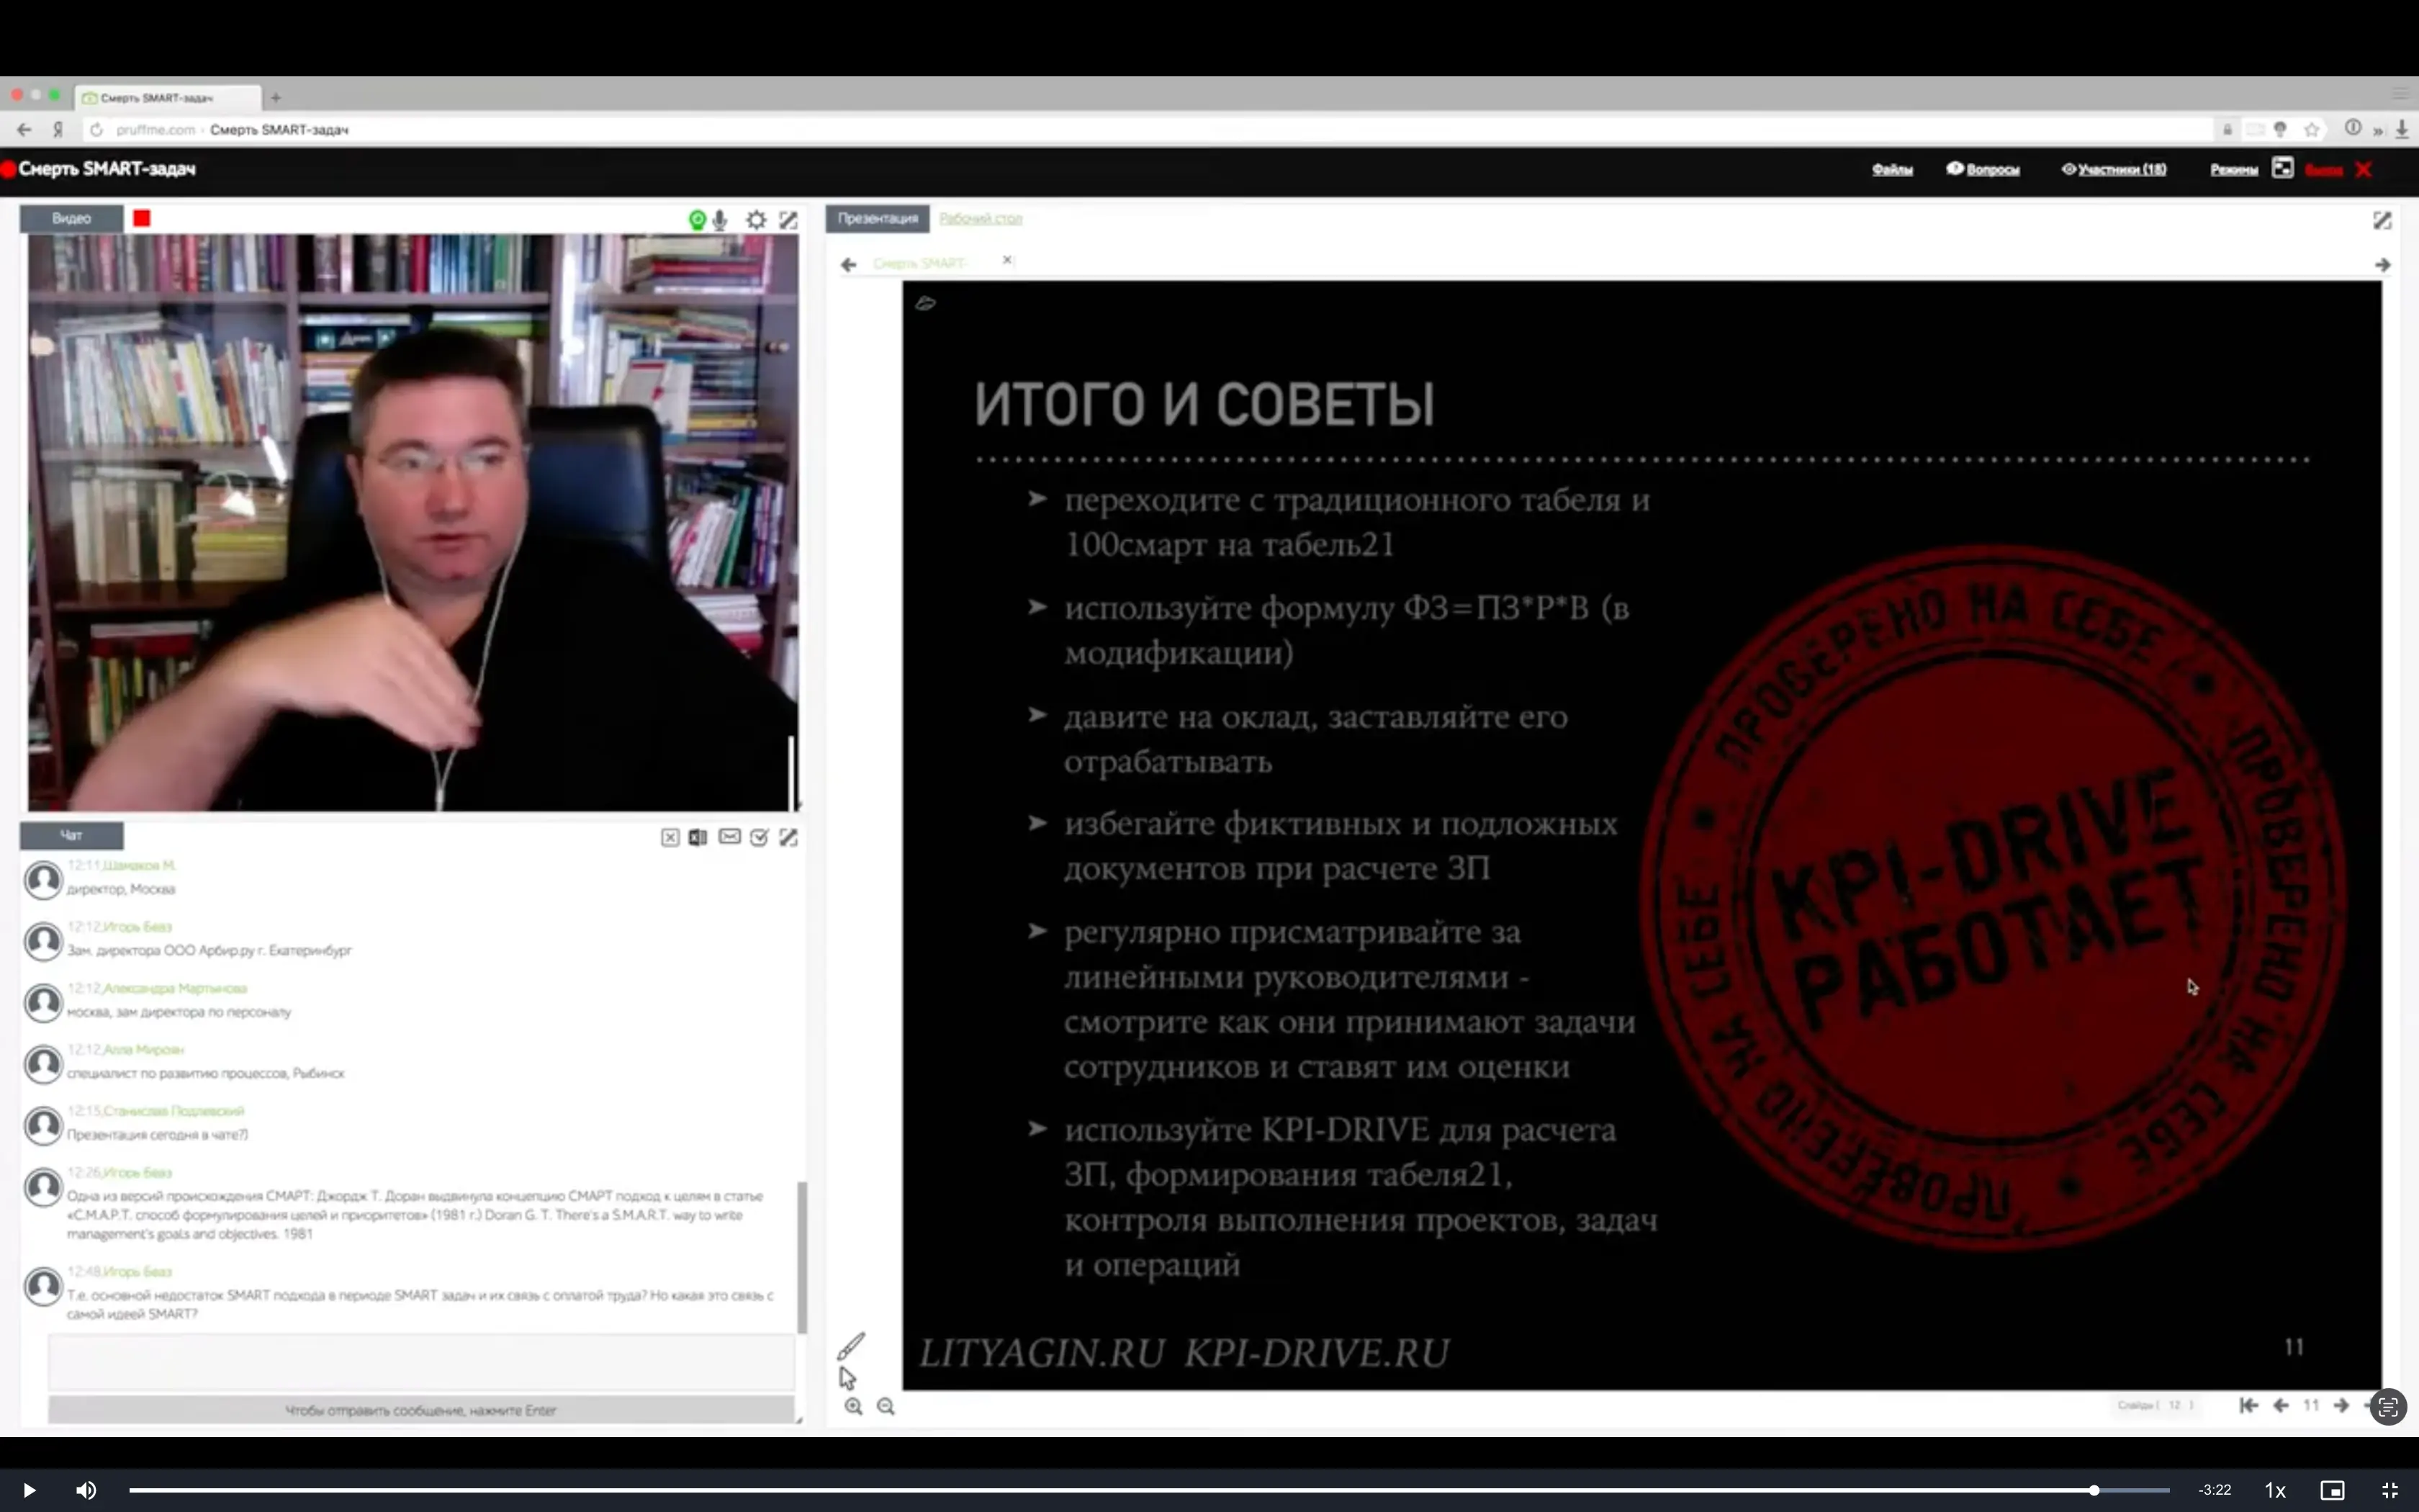Jump to the first slide

[2249, 1405]
